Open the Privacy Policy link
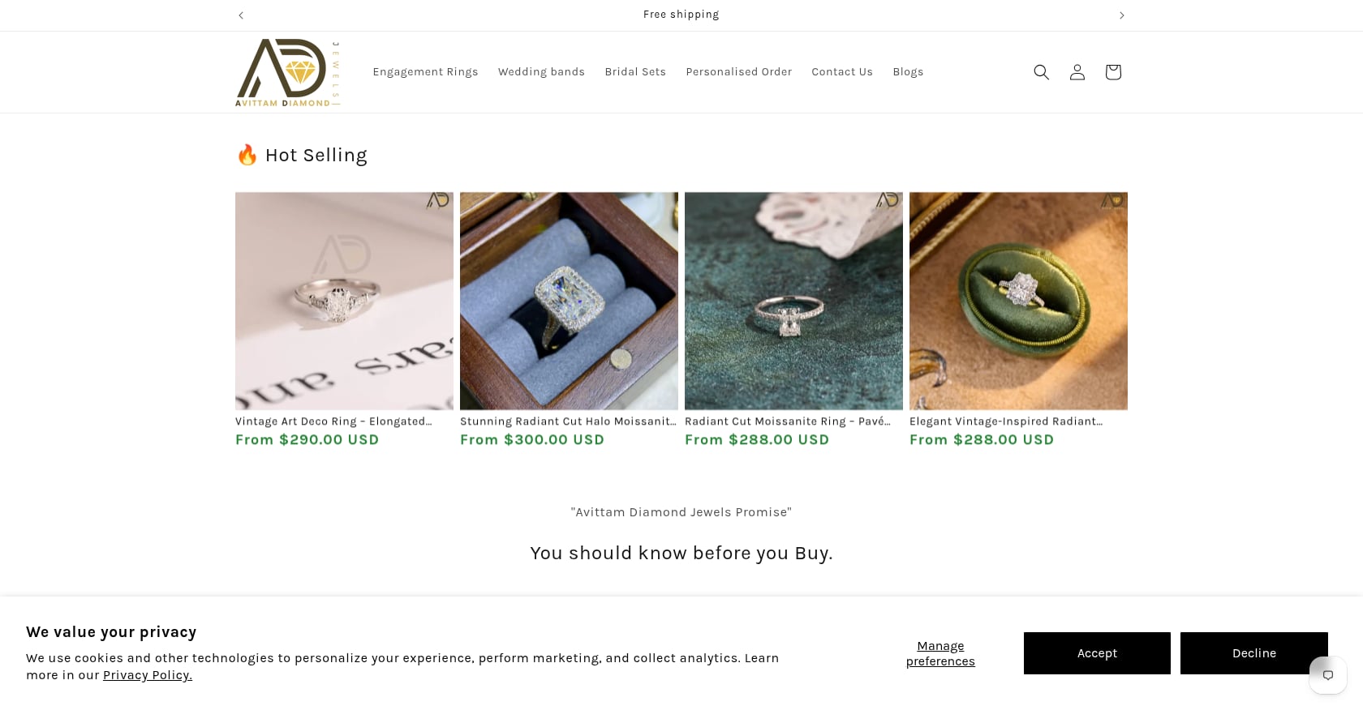 [x=148, y=675]
